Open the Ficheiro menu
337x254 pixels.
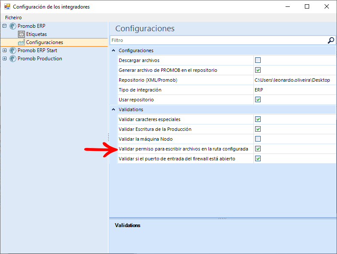click(13, 18)
